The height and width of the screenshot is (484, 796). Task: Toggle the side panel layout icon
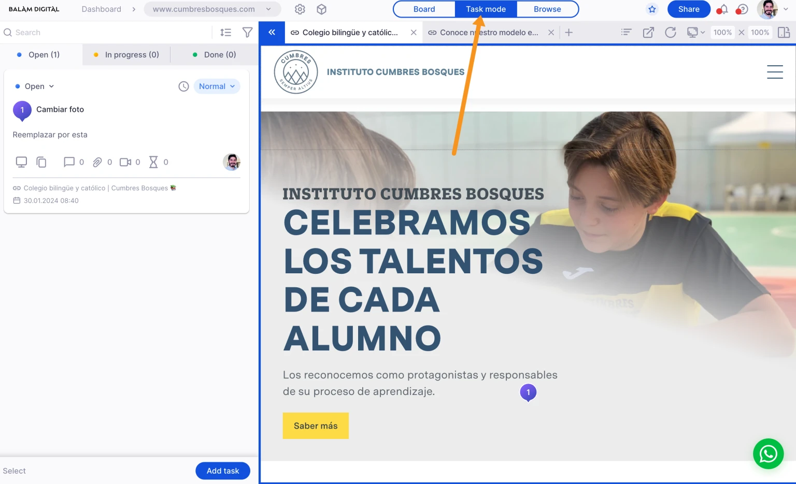pyautogui.click(x=784, y=33)
